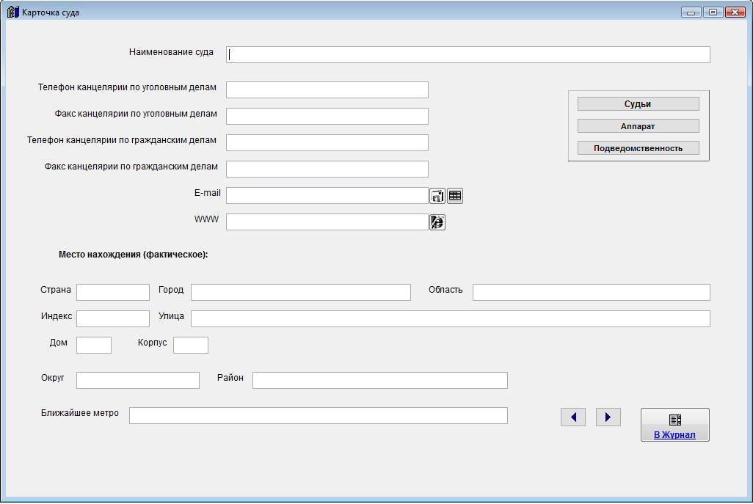Screen dimensions: 753x504
Task: Click inside the WWW text field
Action: click(327, 222)
